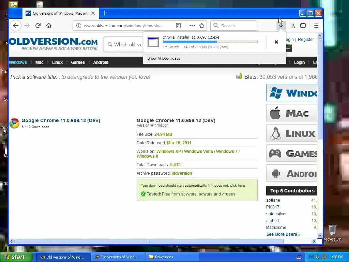Select the Windows category banner in sidebar
Screen dimensions: 349x262
pos(292,93)
